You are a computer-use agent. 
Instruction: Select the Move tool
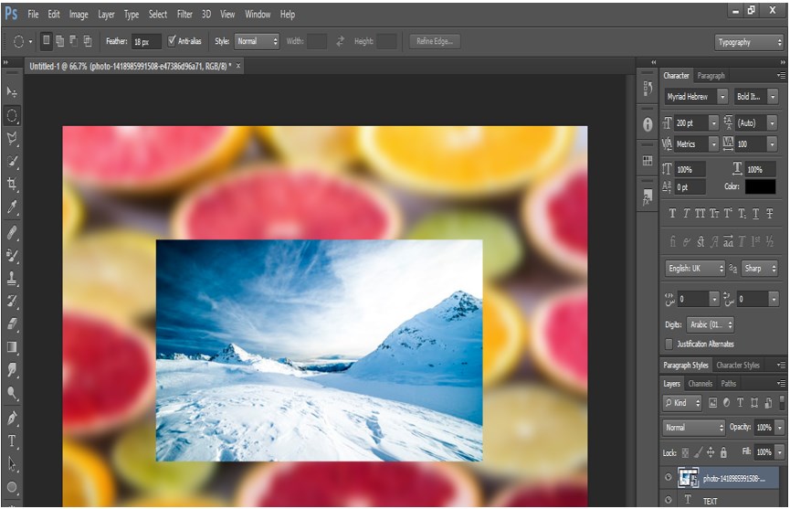coord(12,92)
